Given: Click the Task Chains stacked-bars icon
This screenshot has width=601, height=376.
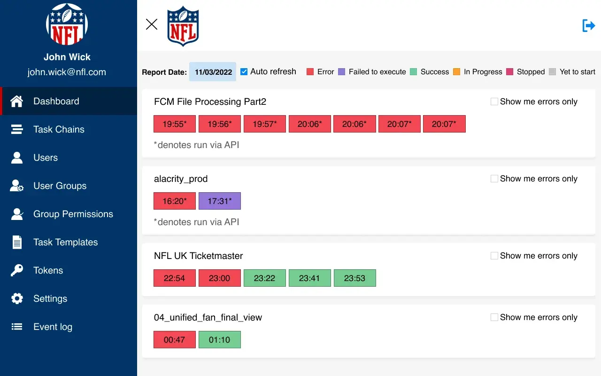Looking at the screenshot, I should point(17,129).
